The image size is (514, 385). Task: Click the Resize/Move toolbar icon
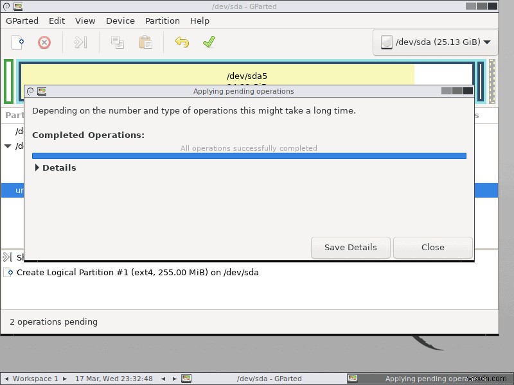(x=80, y=42)
